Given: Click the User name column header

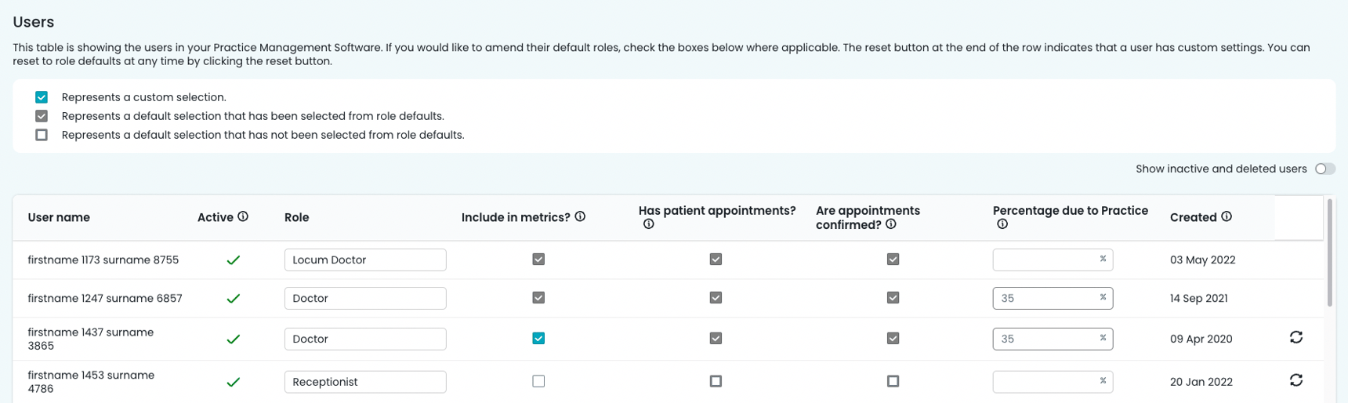Looking at the screenshot, I should coord(59,217).
